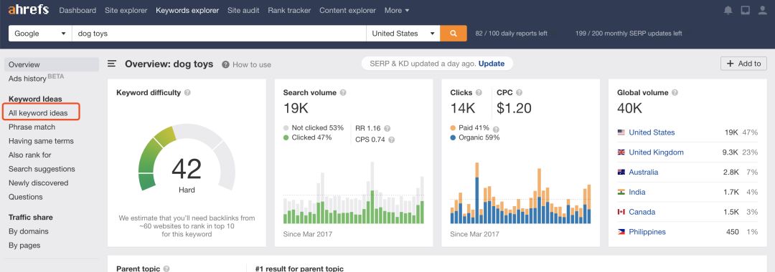This screenshot has width=775, height=272.
Task: Click the Australia flag icon
Action: [621, 172]
